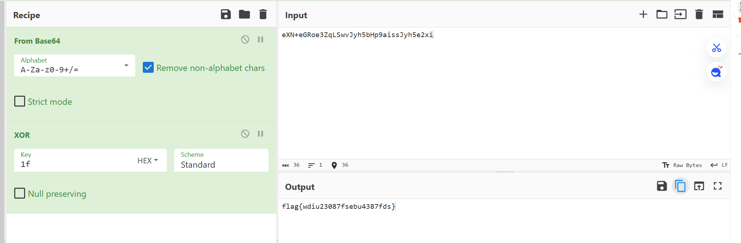Change the LF end-of-line sequence
The width and height of the screenshot is (741, 243).
click(x=719, y=165)
